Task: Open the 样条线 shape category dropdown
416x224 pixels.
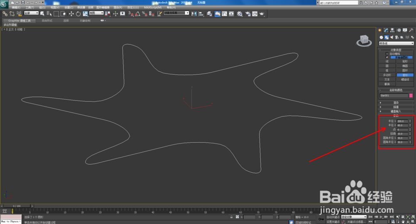Action: click(x=396, y=44)
